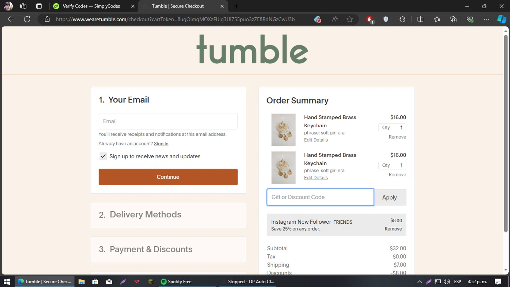Focus the address bar URL
The image size is (510, 287).
(175, 19)
